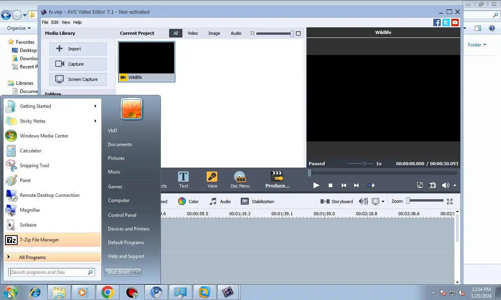Launch the Snipping Tool
The width and height of the screenshot is (501, 300).
tap(52, 166)
